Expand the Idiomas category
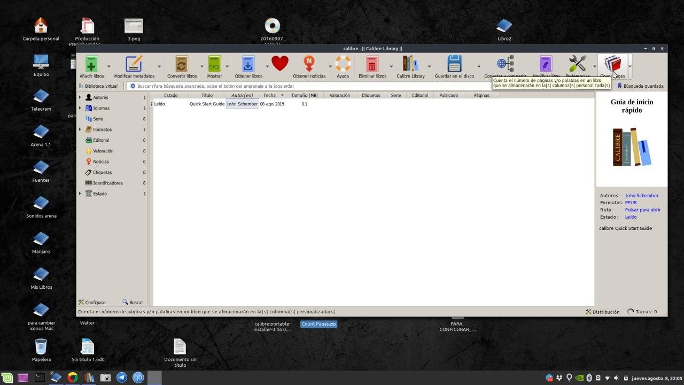The height and width of the screenshot is (385, 684). click(80, 108)
